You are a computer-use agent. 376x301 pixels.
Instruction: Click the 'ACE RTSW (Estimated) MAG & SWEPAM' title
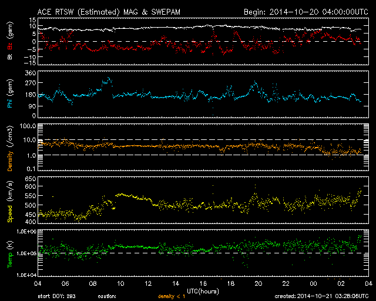(109, 12)
